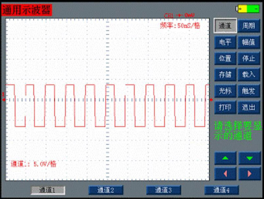The image size is (264, 199).
Task: Click the 通道 (channel) button
Action: (225, 26)
